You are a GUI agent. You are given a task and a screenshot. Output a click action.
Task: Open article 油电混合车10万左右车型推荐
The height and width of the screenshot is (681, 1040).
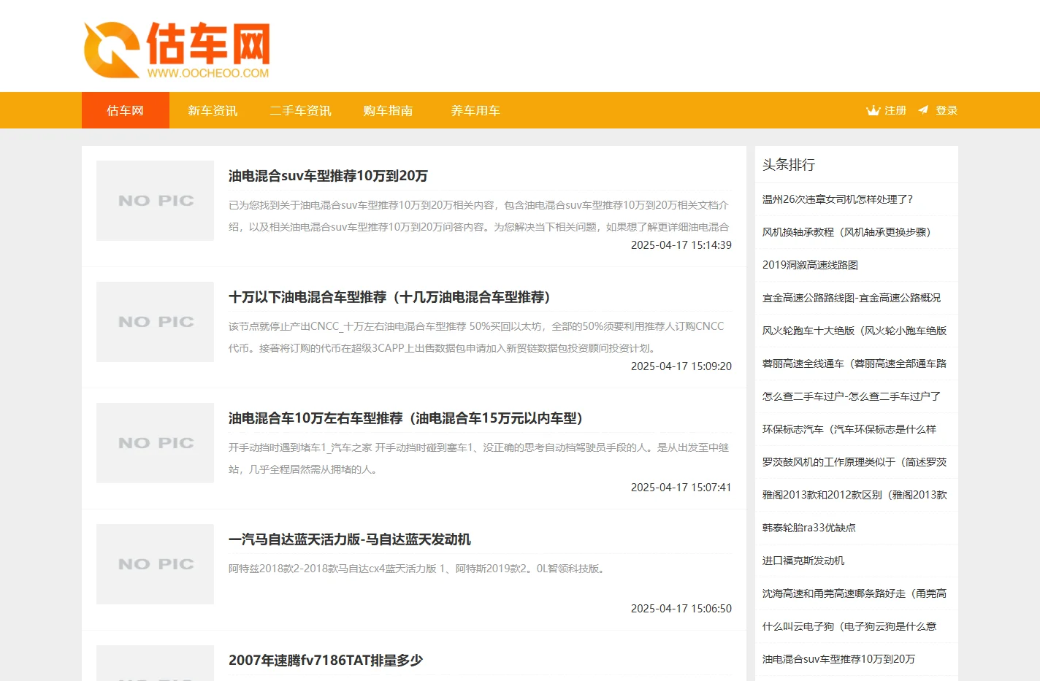[x=405, y=418]
